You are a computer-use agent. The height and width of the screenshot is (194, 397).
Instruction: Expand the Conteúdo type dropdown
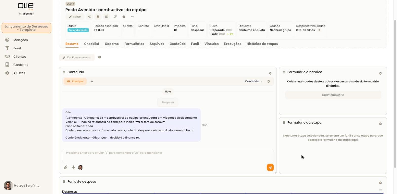pos(254,81)
